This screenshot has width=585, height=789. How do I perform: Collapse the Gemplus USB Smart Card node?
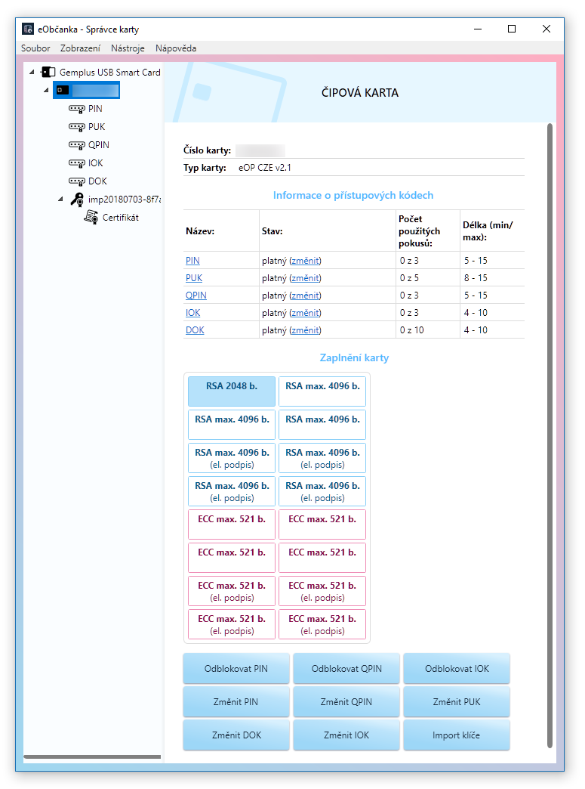32,73
